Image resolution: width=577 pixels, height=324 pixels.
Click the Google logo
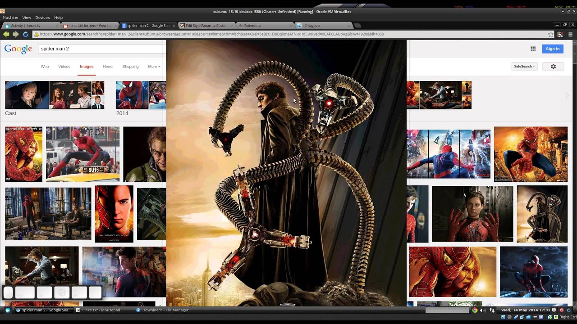[18, 49]
